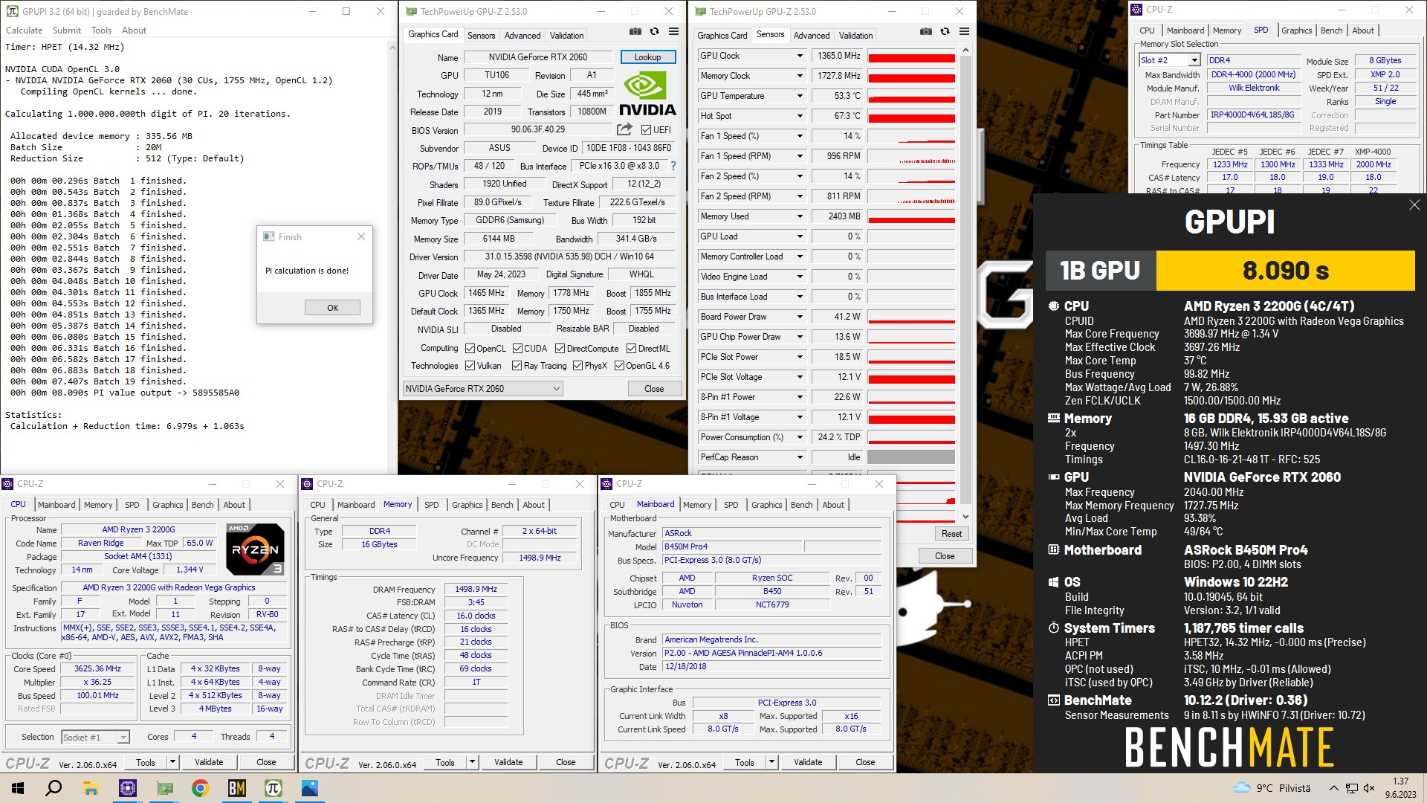Image resolution: width=1427 pixels, height=803 pixels.
Task: Expand the Memory Clock sensor dropdown
Action: tap(800, 76)
